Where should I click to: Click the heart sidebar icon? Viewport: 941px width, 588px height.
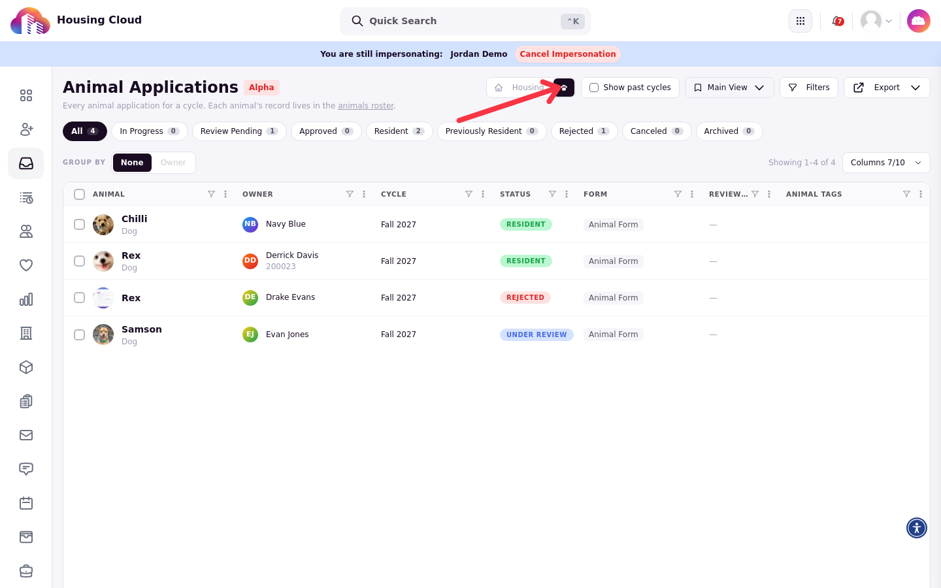tap(26, 265)
